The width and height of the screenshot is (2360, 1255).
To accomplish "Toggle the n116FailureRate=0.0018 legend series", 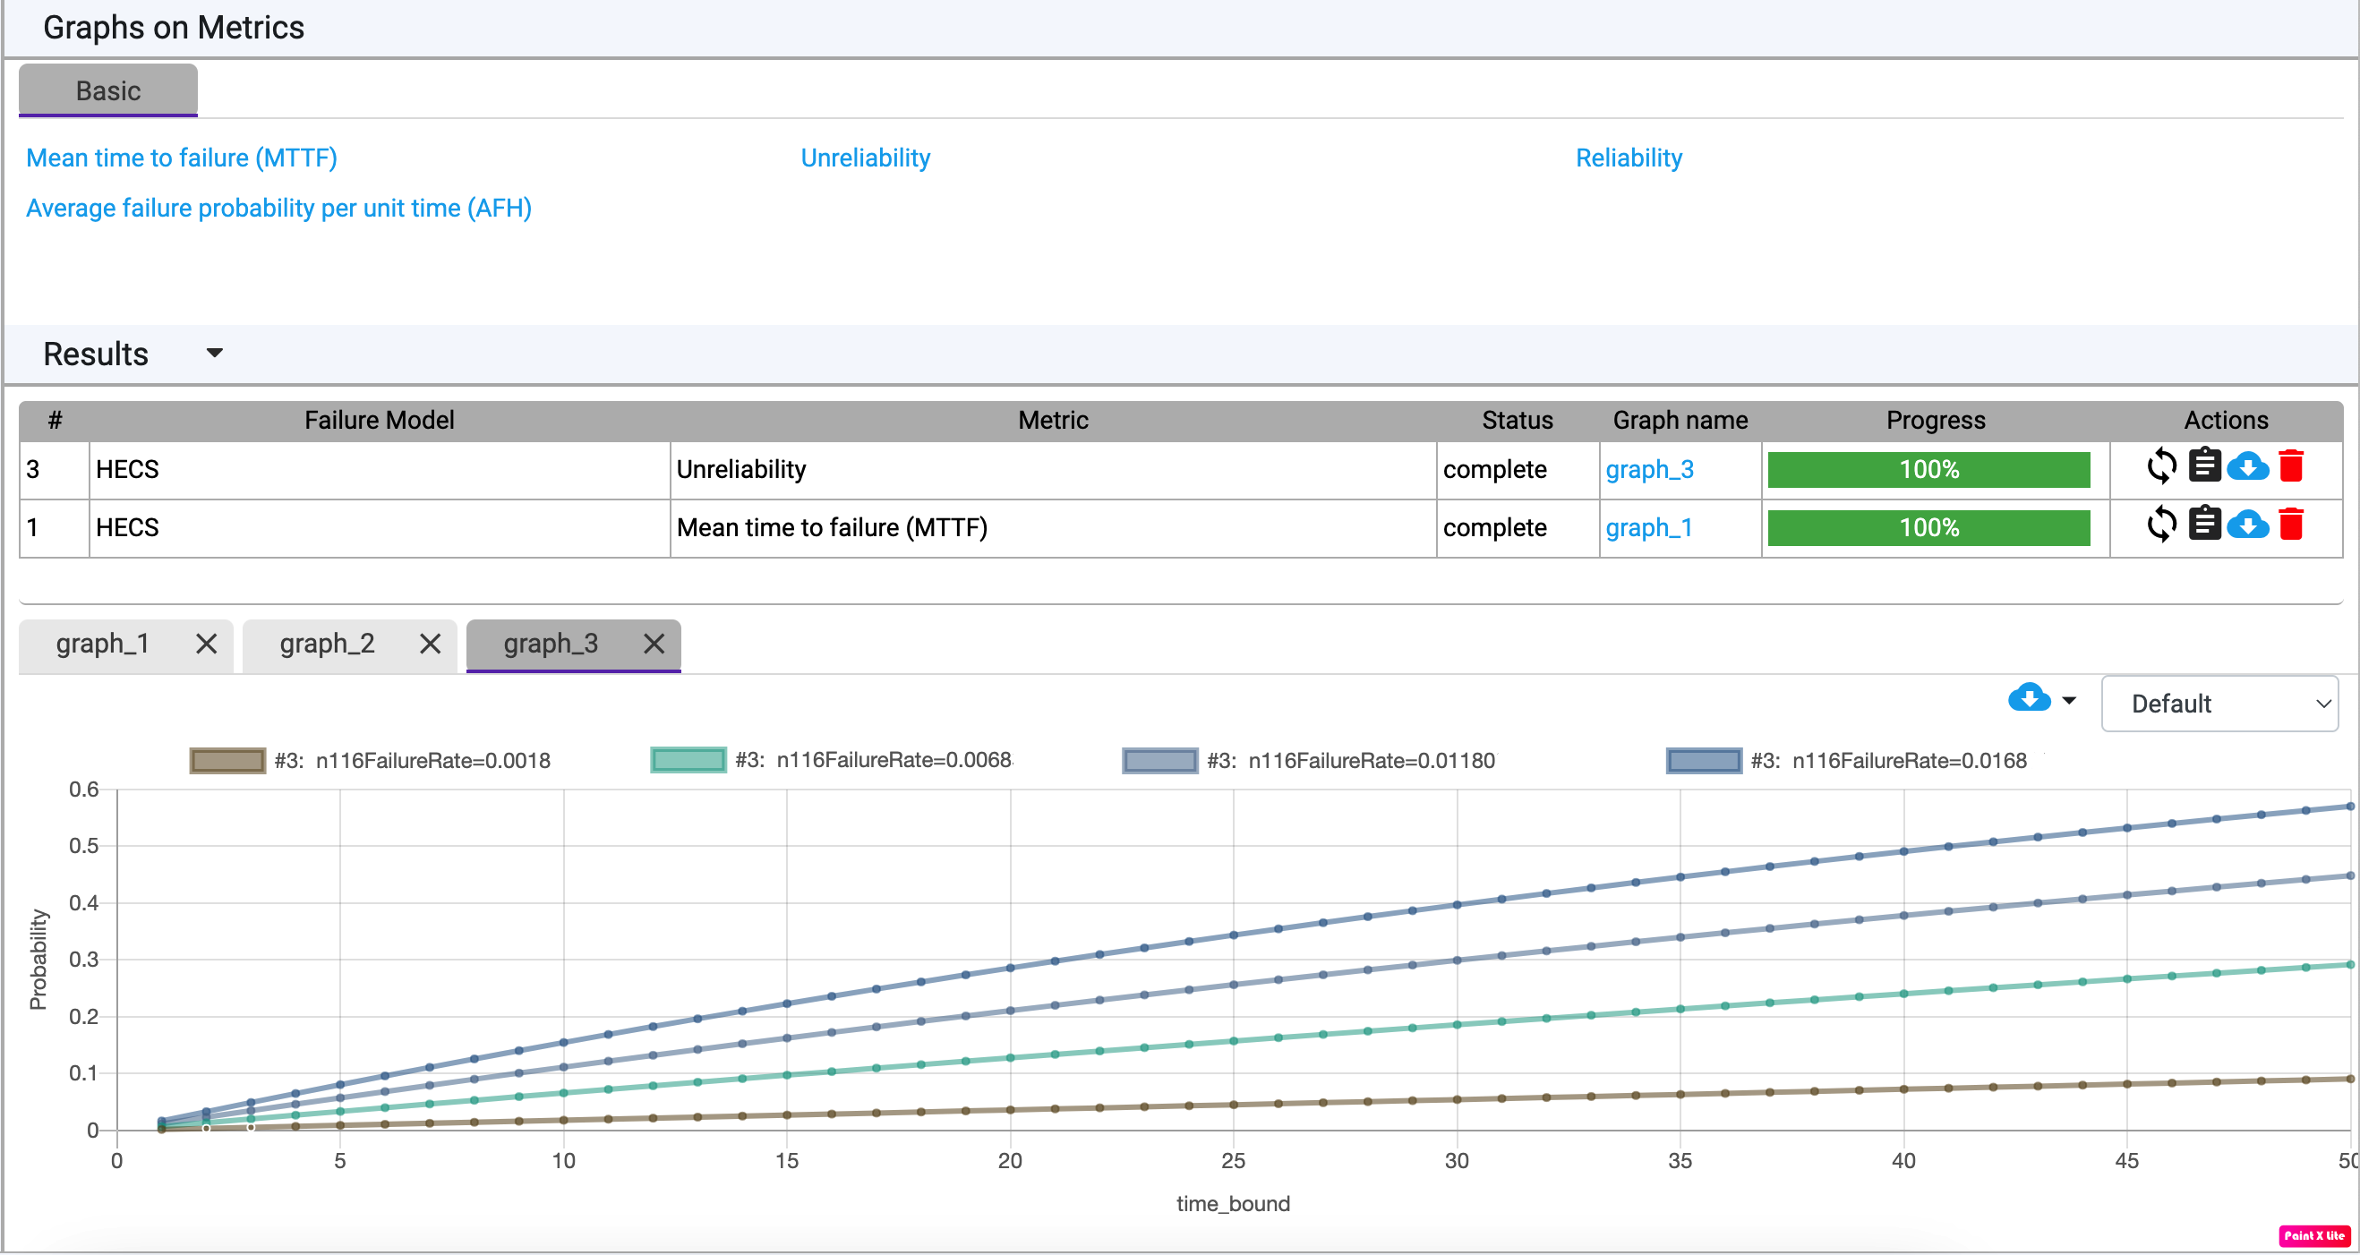I will 370,761.
